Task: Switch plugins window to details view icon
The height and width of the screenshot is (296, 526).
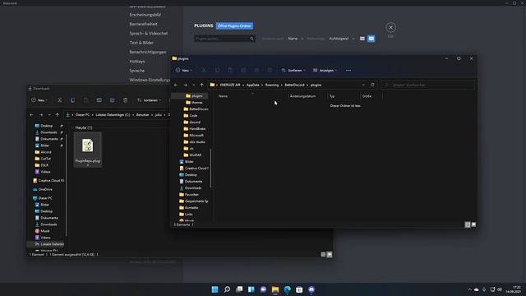Action: (468, 224)
